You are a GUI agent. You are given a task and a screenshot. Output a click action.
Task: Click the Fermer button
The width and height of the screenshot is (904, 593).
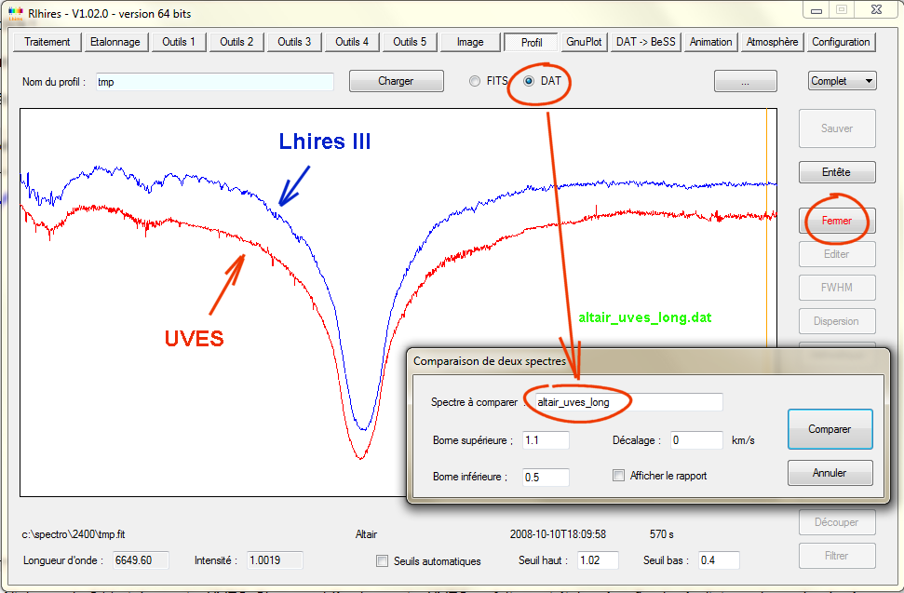837,221
